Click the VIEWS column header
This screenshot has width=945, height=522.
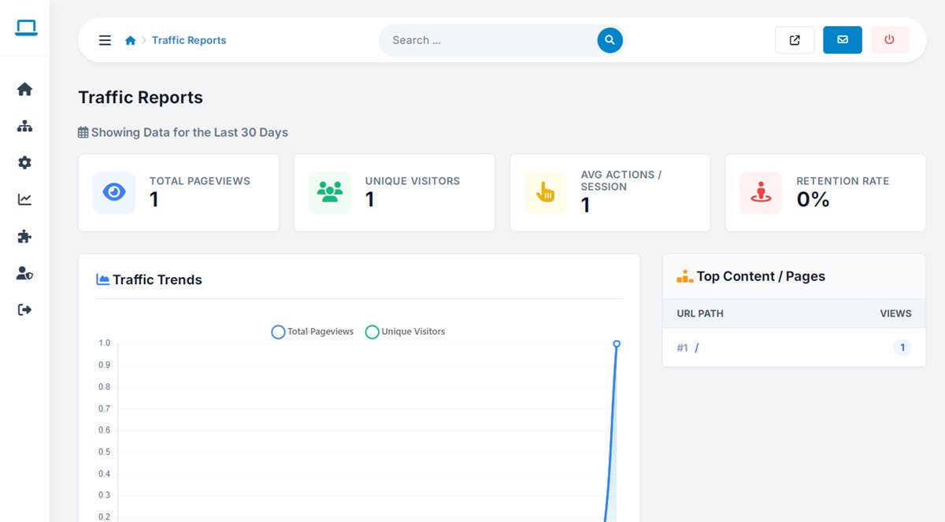(895, 313)
